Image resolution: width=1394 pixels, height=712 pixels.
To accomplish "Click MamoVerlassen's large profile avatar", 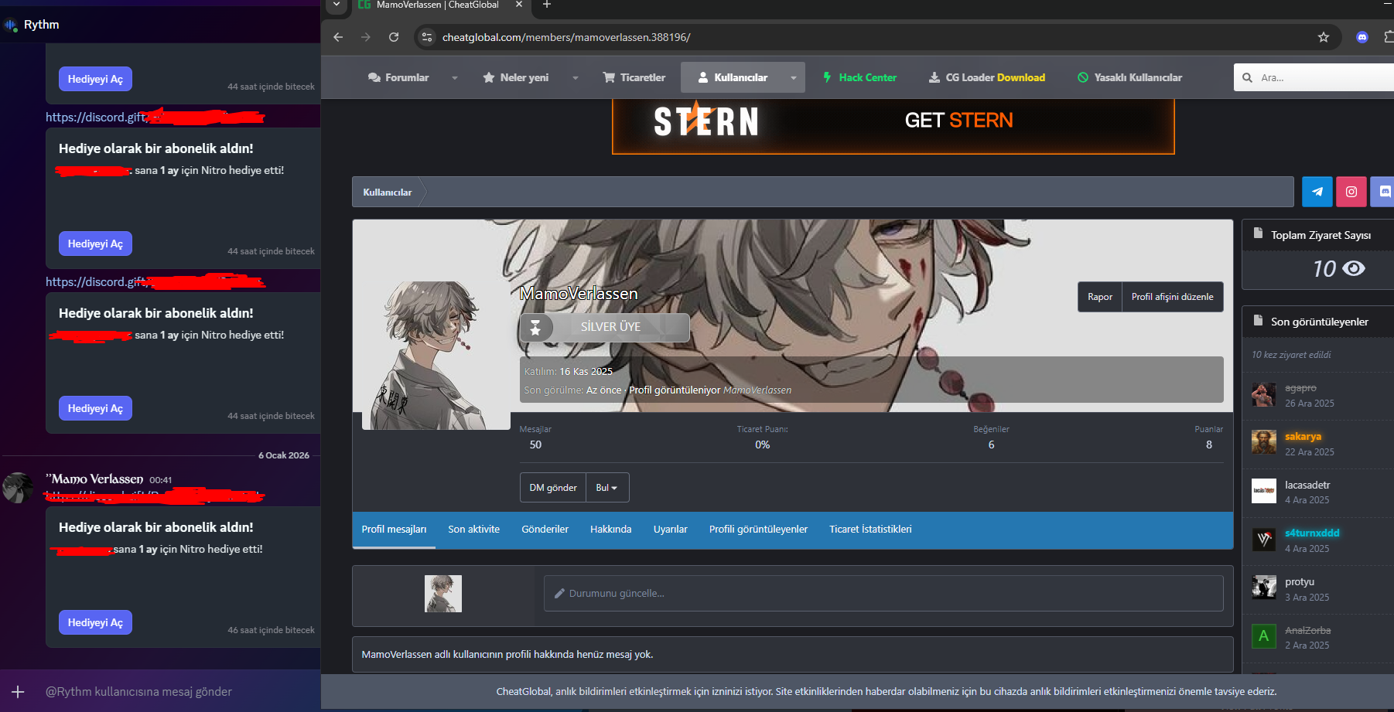I will (x=436, y=356).
